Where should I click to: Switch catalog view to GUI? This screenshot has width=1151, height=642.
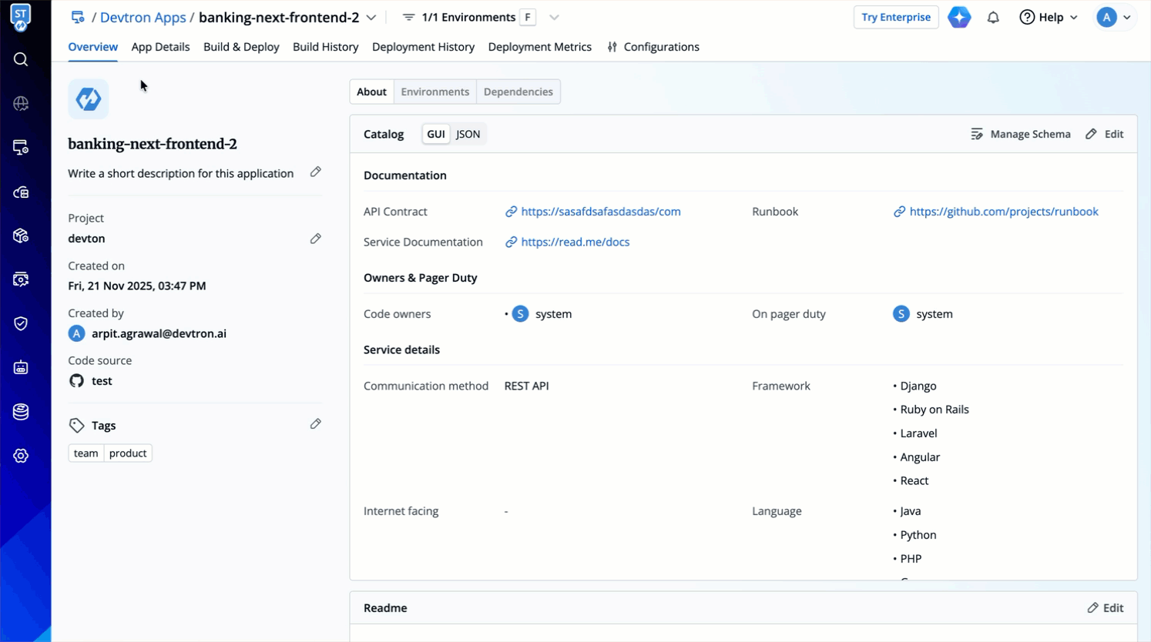(436, 134)
